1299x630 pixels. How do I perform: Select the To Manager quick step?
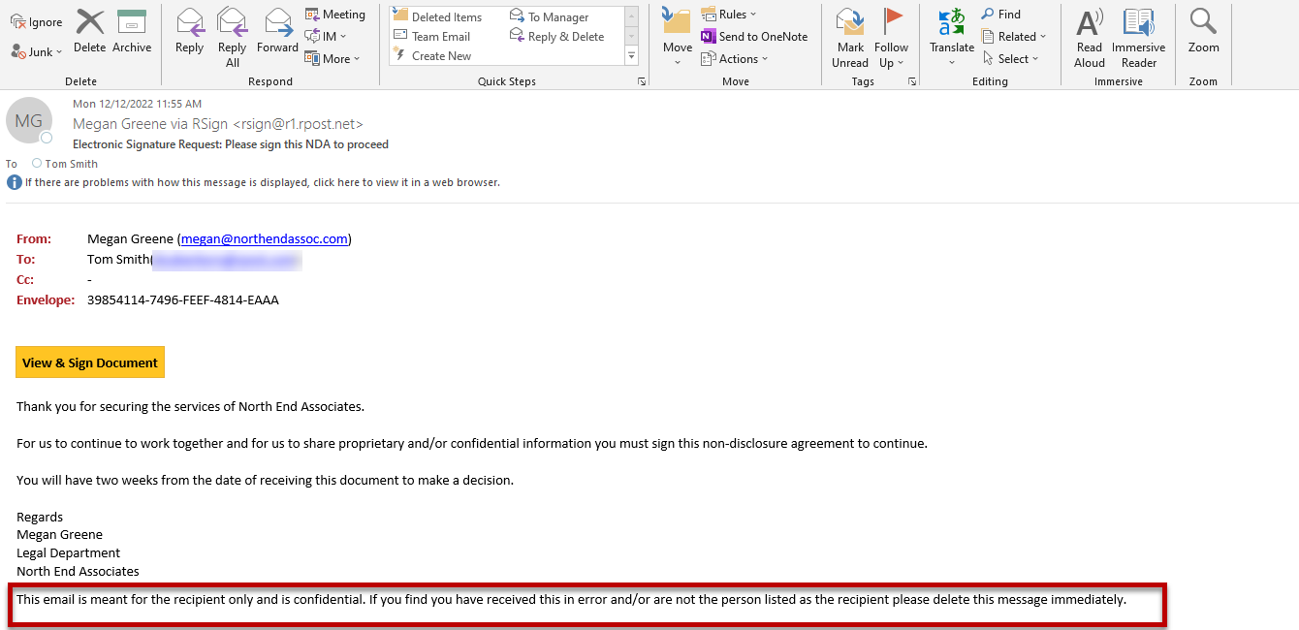click(x=549, y=17)
